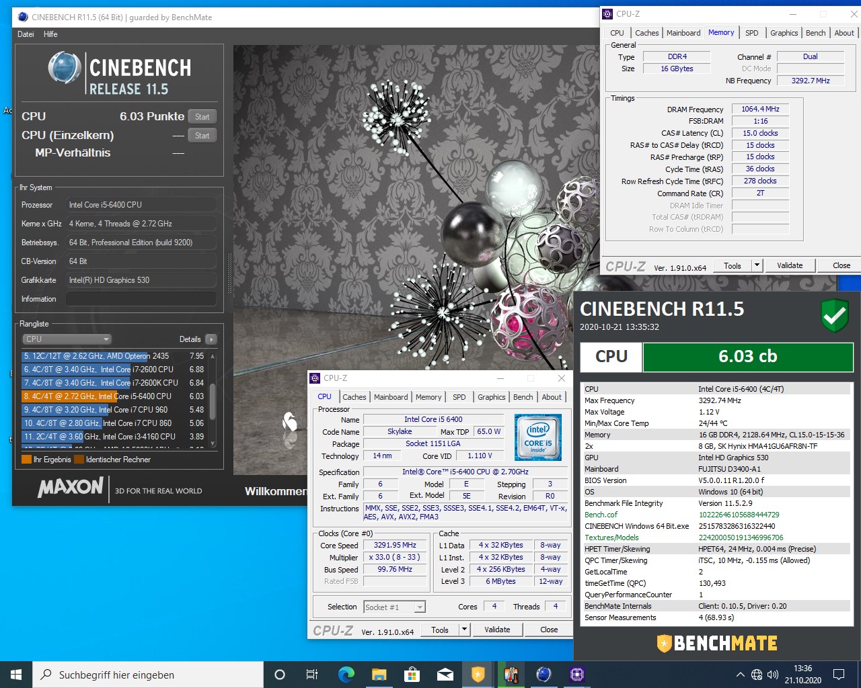Screen dimensions: 861x688
Task: Switch to Mainboard tab in lower CPU-Z window
Action: [x=391, y=397]
